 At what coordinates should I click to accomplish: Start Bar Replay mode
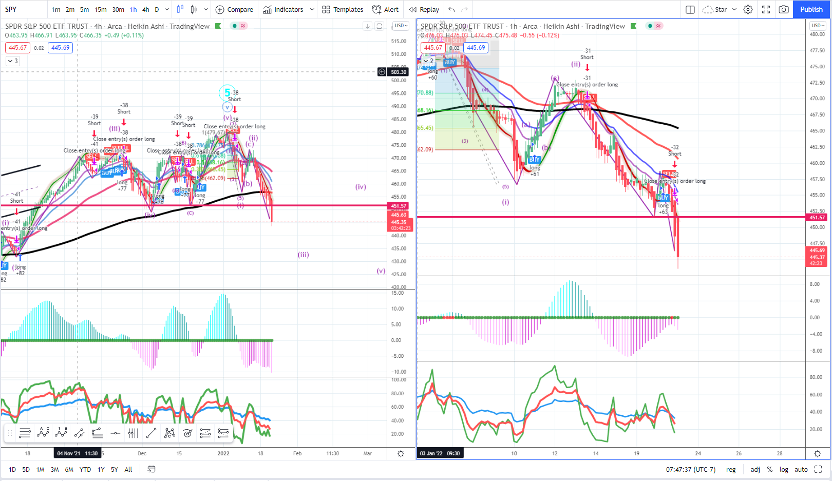424,9
